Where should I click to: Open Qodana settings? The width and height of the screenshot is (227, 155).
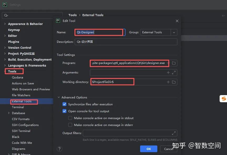[18, 77]
